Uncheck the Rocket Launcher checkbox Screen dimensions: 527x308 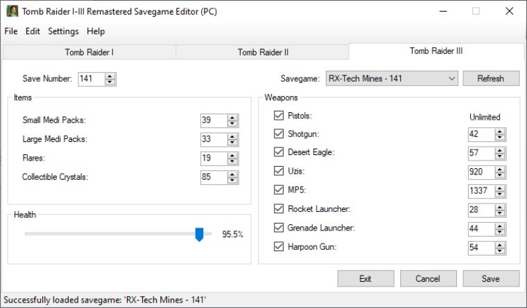[279, 209]
